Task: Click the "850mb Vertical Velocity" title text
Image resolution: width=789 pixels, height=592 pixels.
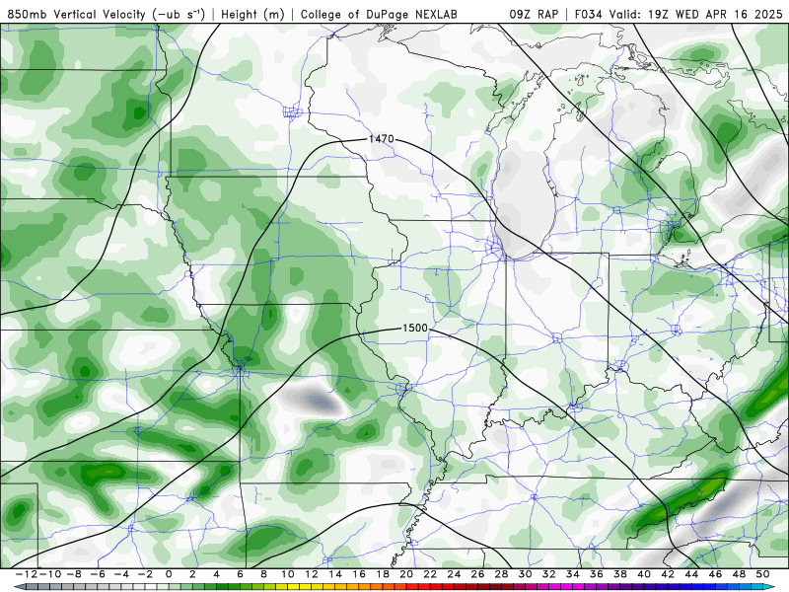Action: [x=77, y=15]
